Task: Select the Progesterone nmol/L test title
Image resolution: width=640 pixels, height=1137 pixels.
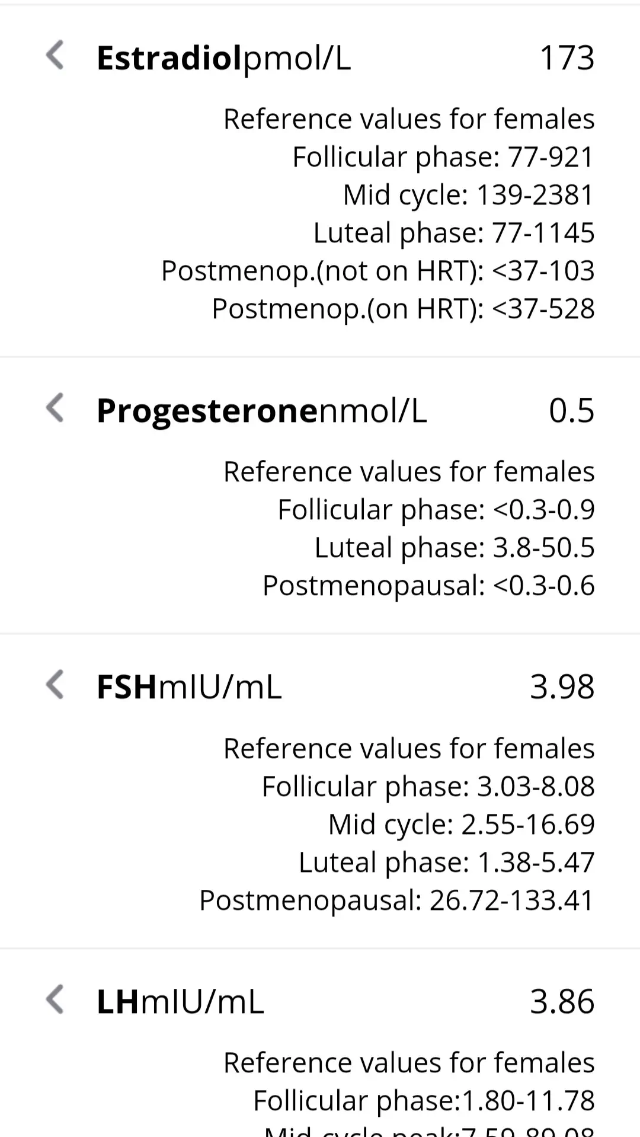Action: 261,411
